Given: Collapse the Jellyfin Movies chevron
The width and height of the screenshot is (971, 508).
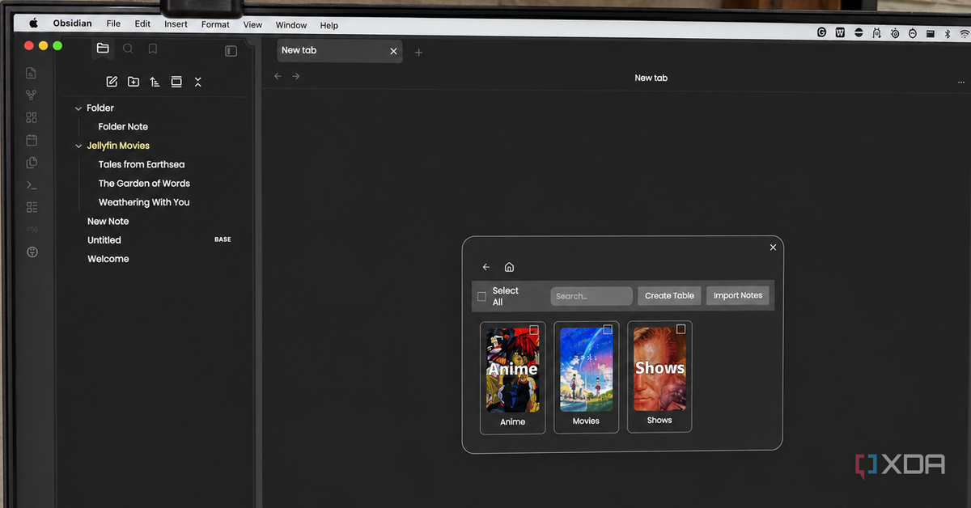Looking at the screenshot, I should coord(78,146).
